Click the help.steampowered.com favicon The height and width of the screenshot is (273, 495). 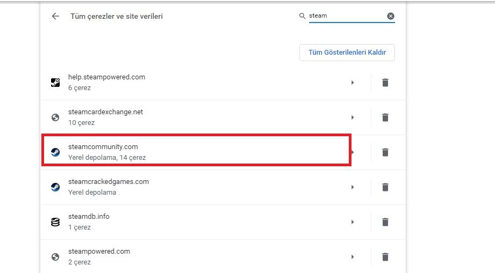point(55,83)
